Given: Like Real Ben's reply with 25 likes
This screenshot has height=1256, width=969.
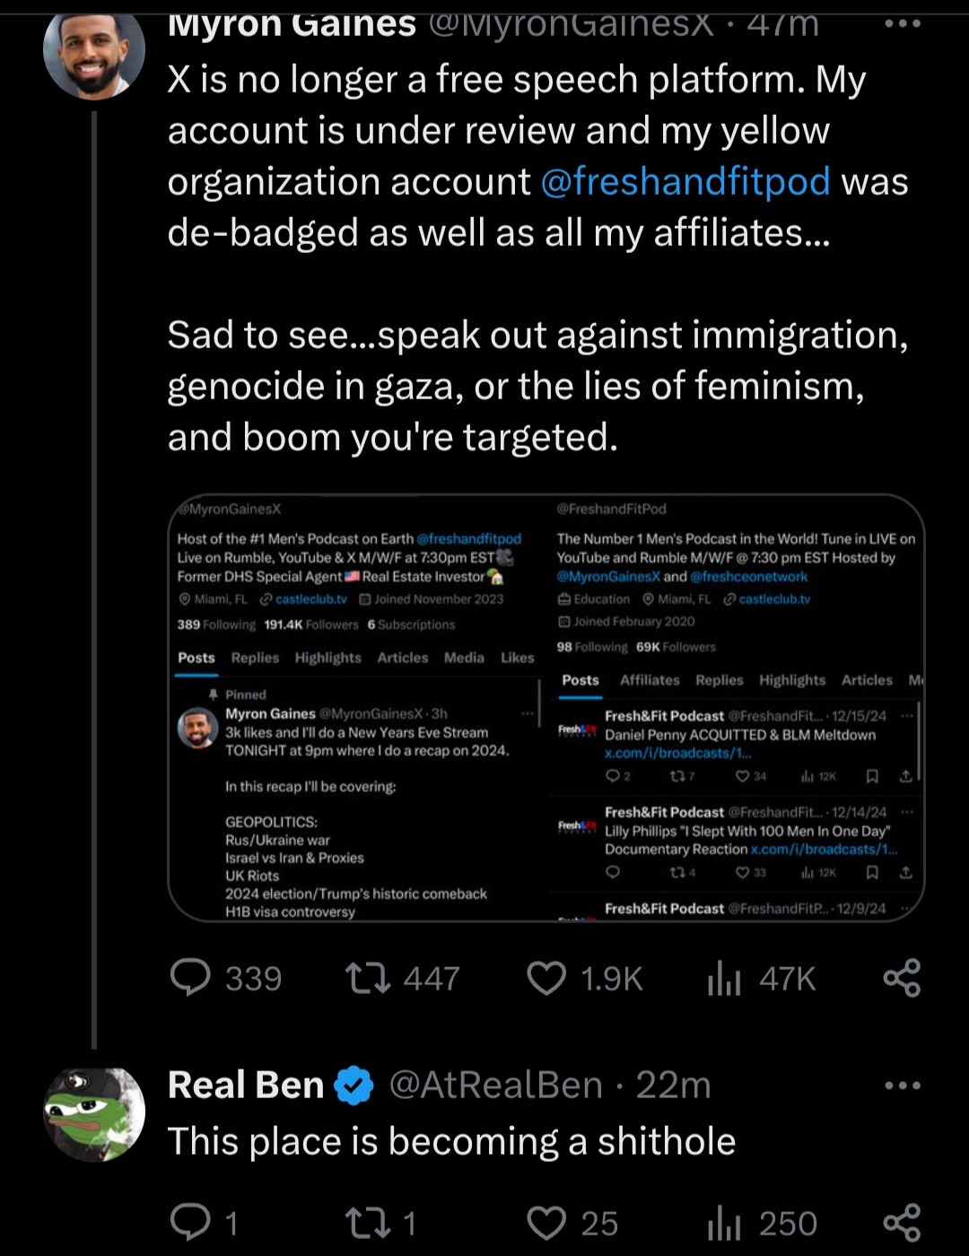Looking at the screenshot, I should [x=546, y=1222].
